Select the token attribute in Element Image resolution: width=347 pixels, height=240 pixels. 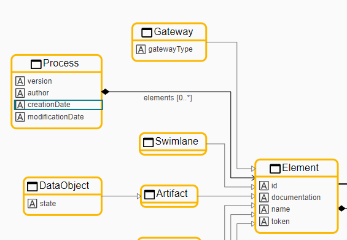click(x=297, y=222)
